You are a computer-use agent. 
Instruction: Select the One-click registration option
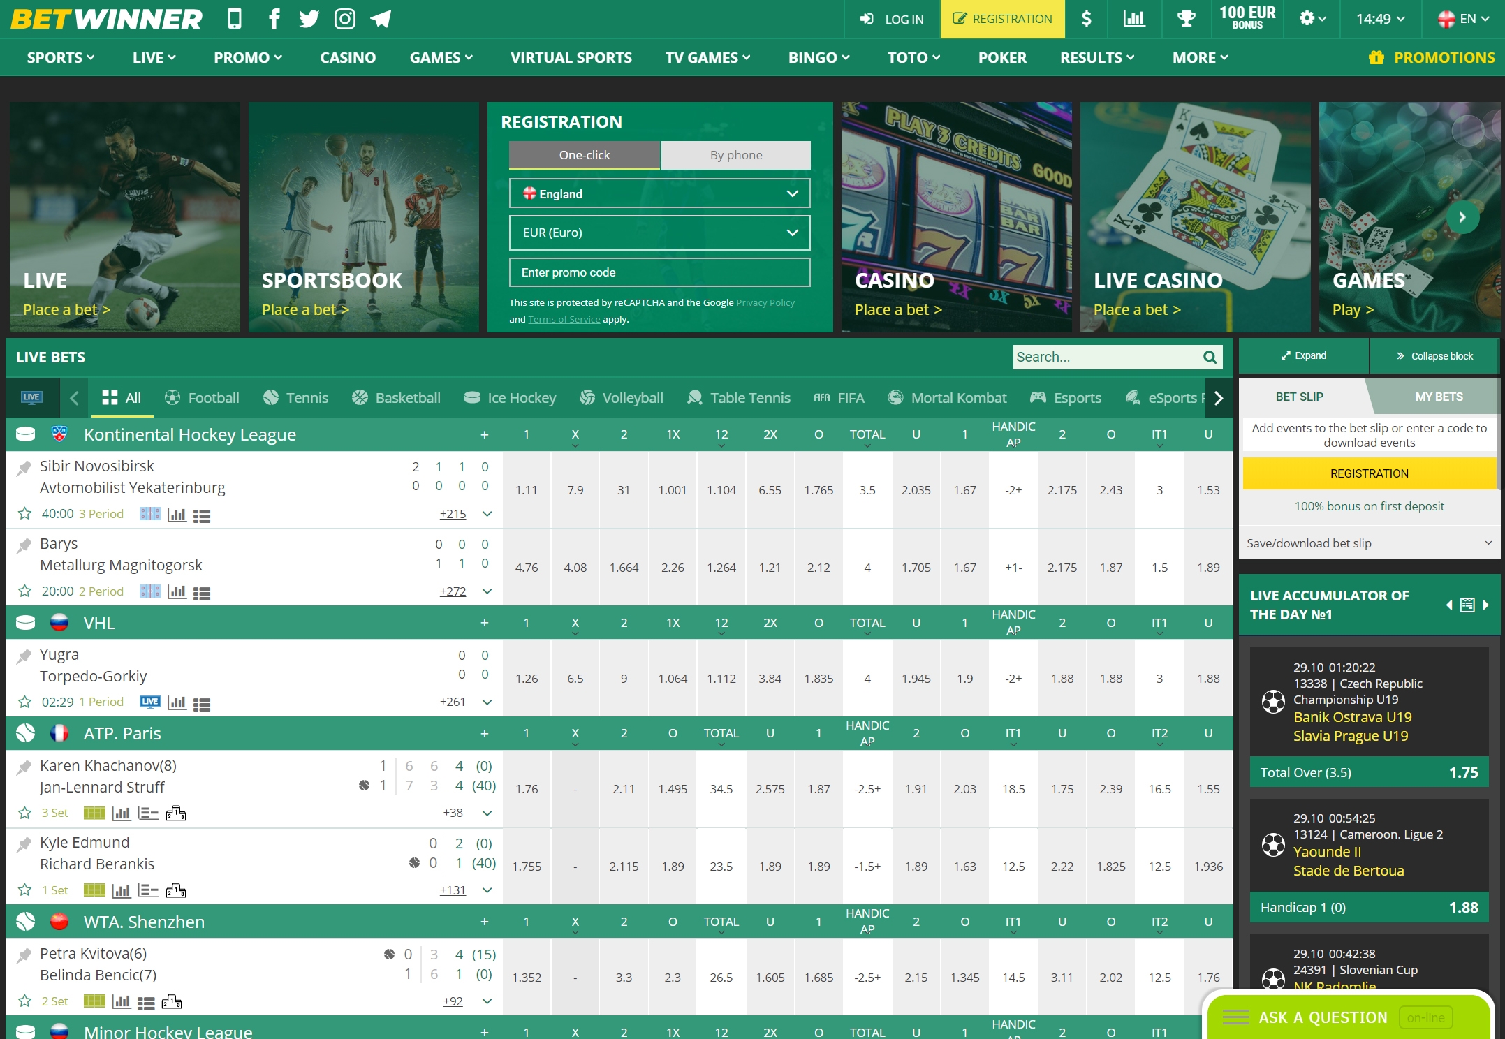click(584, 155)
